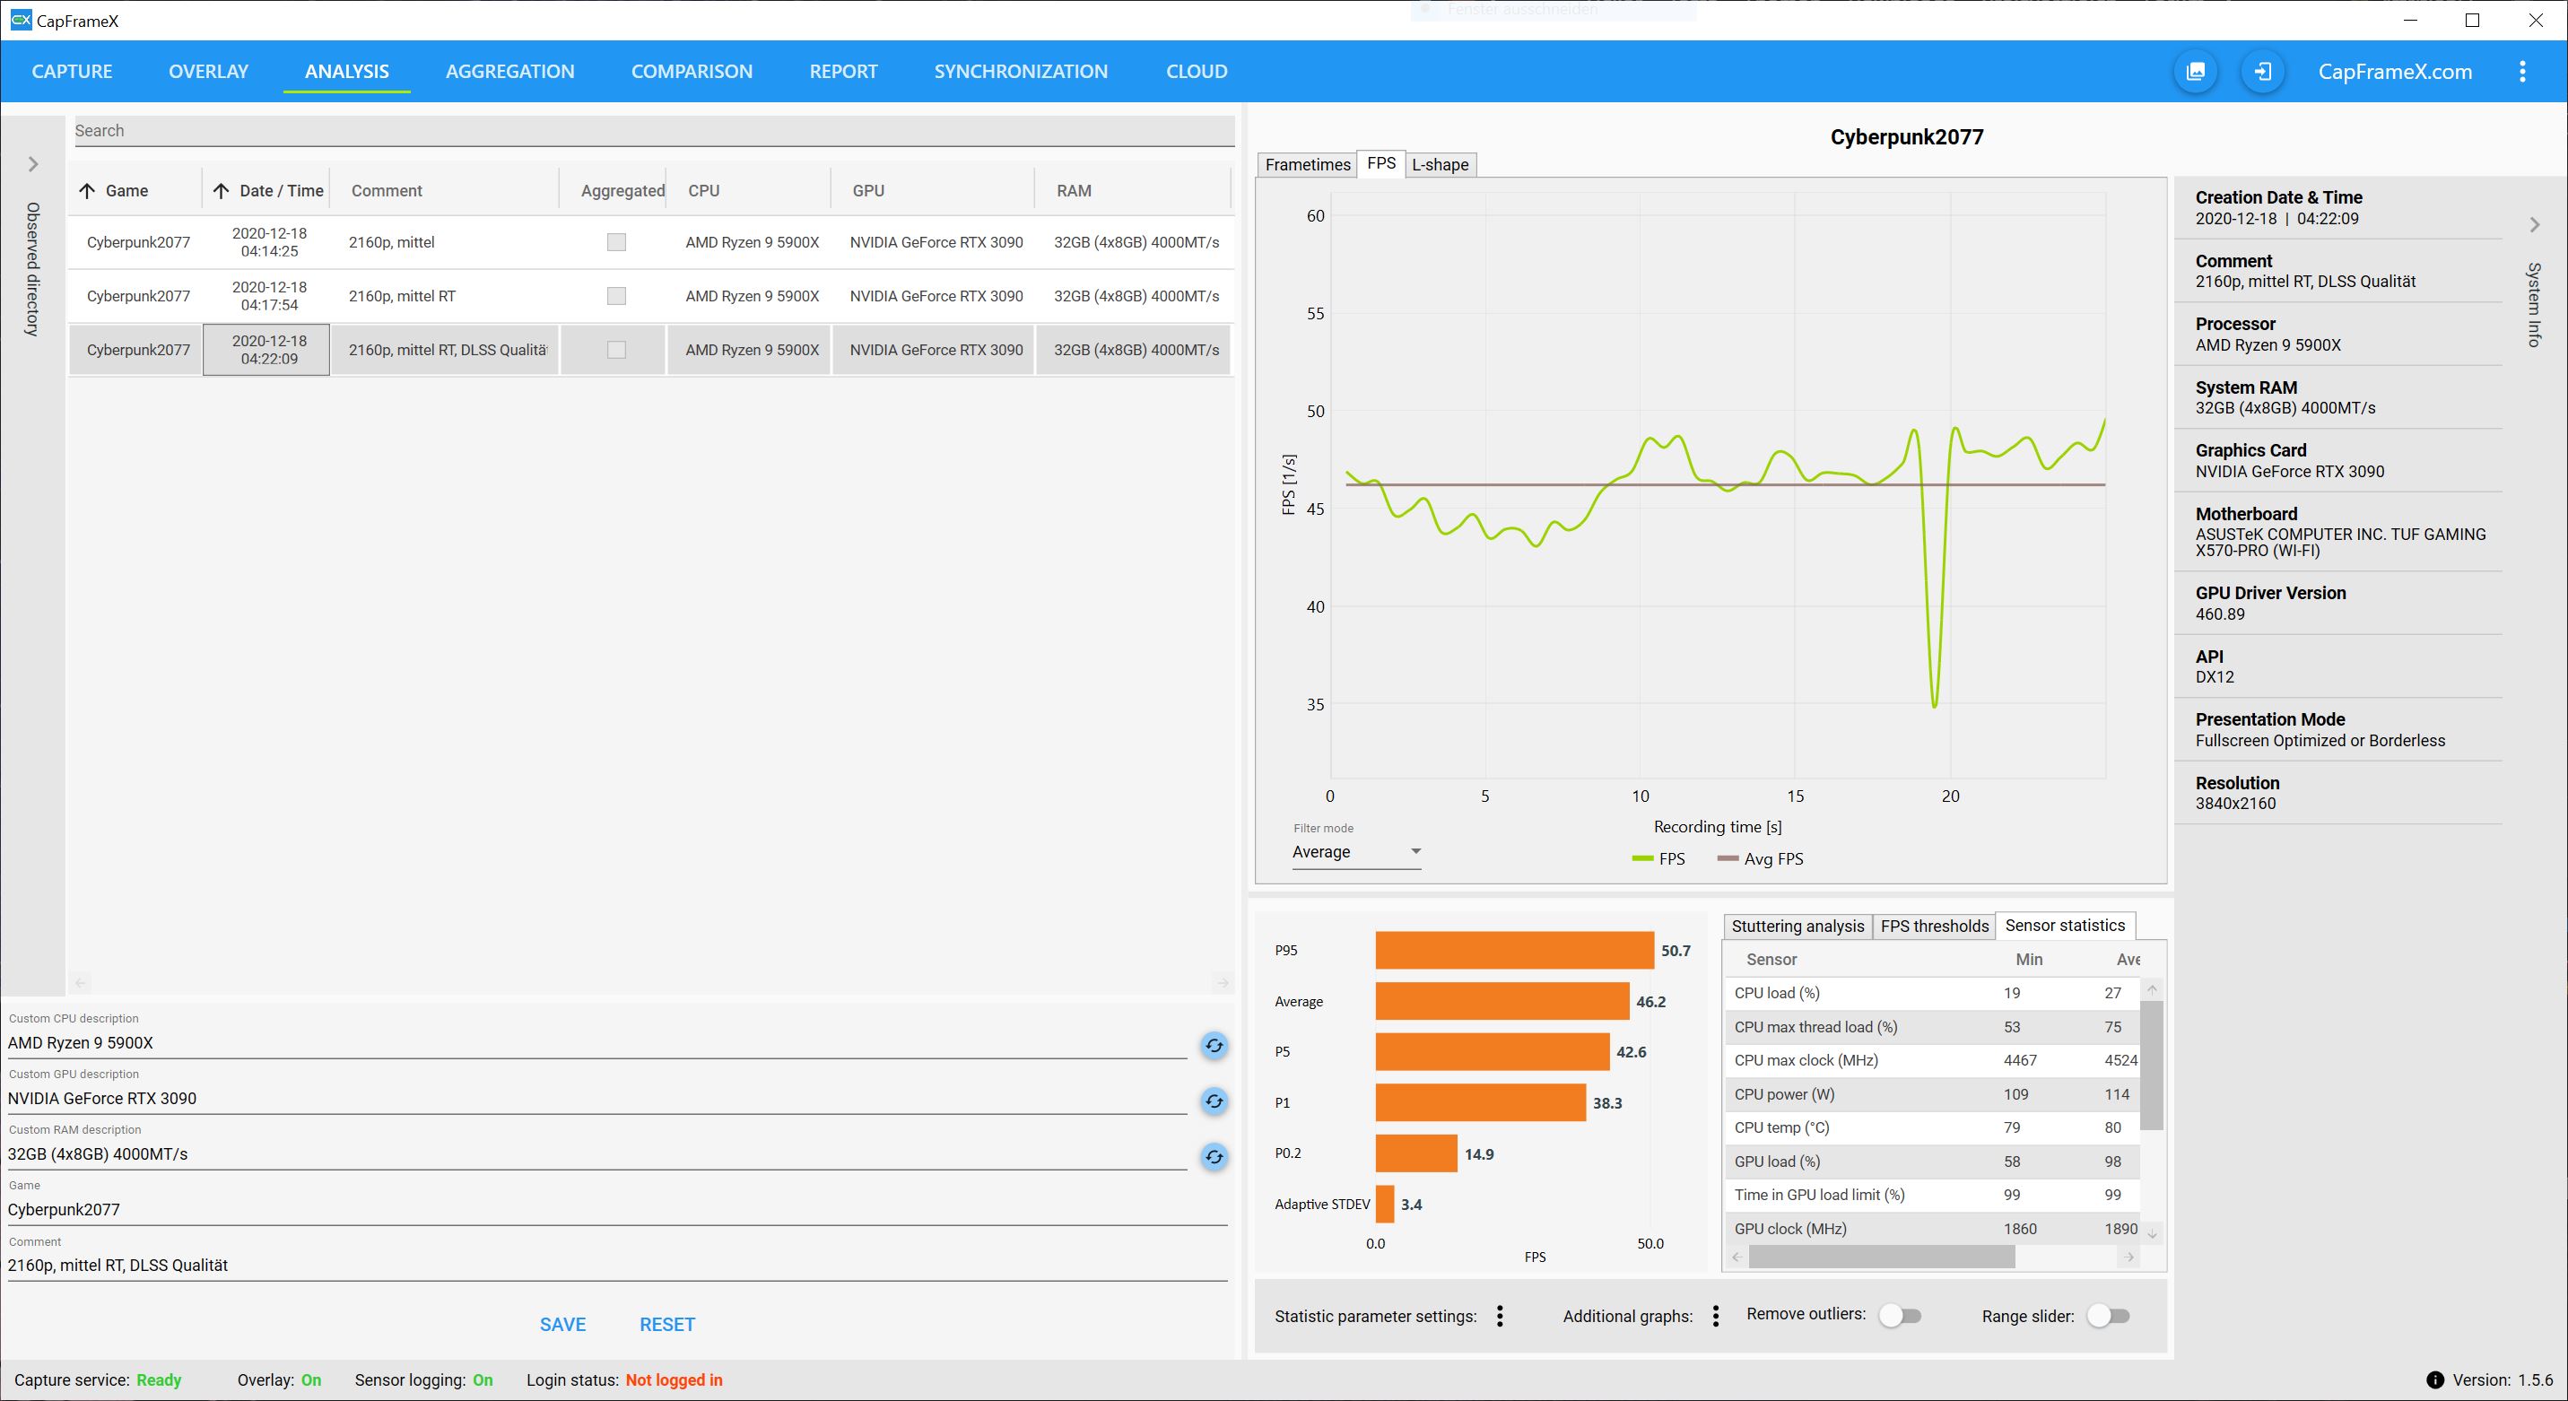Click the sensor table horizontal scrollbar thumb
2568x1401 pixels.
tap(1881, 1257)
